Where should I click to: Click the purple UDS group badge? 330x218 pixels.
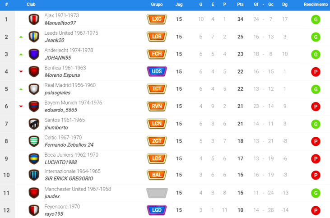tap(157, 71)
